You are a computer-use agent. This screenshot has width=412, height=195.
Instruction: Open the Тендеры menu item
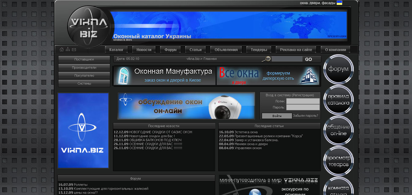(259, 50)
